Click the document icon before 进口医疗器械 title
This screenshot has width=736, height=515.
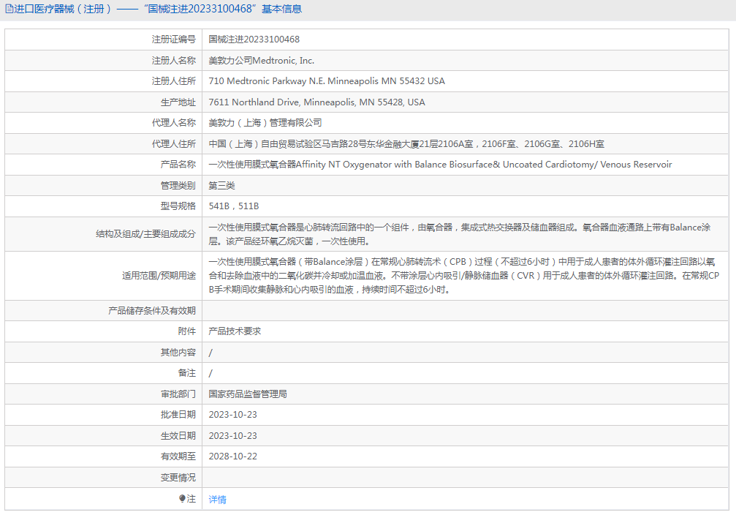click(9, 9)
